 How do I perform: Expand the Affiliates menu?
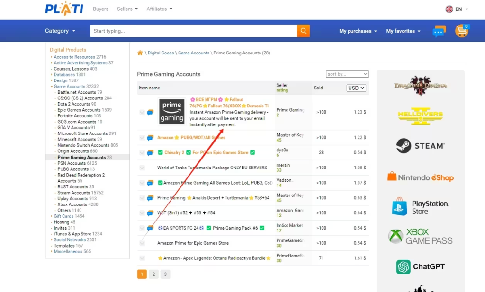(x=159, y=9)
